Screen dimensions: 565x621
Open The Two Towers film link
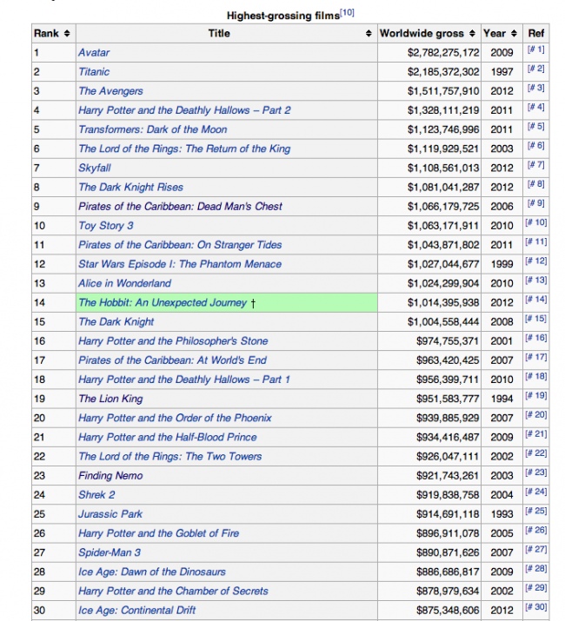pyautogui.click(x=170, y=456)
